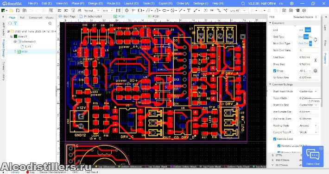Switch to 2D view mode icon

59,10
